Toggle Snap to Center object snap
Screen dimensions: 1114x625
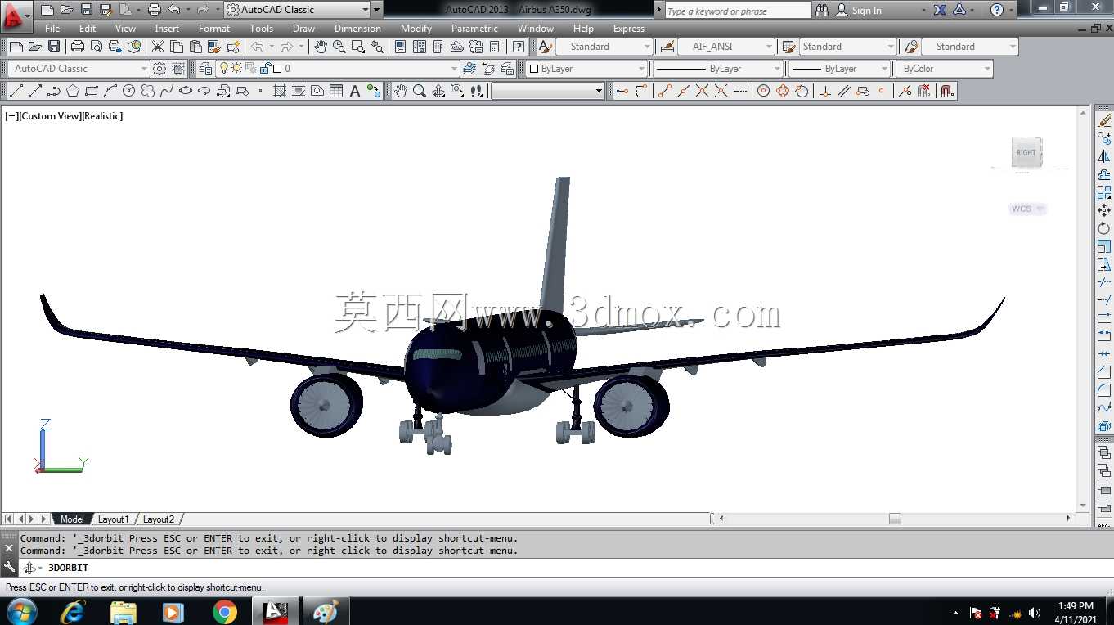click(x=763, y=91)
